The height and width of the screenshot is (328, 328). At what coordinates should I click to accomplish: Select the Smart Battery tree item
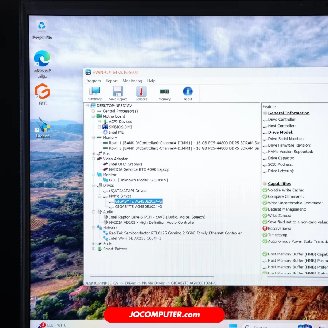coord(115,249)
